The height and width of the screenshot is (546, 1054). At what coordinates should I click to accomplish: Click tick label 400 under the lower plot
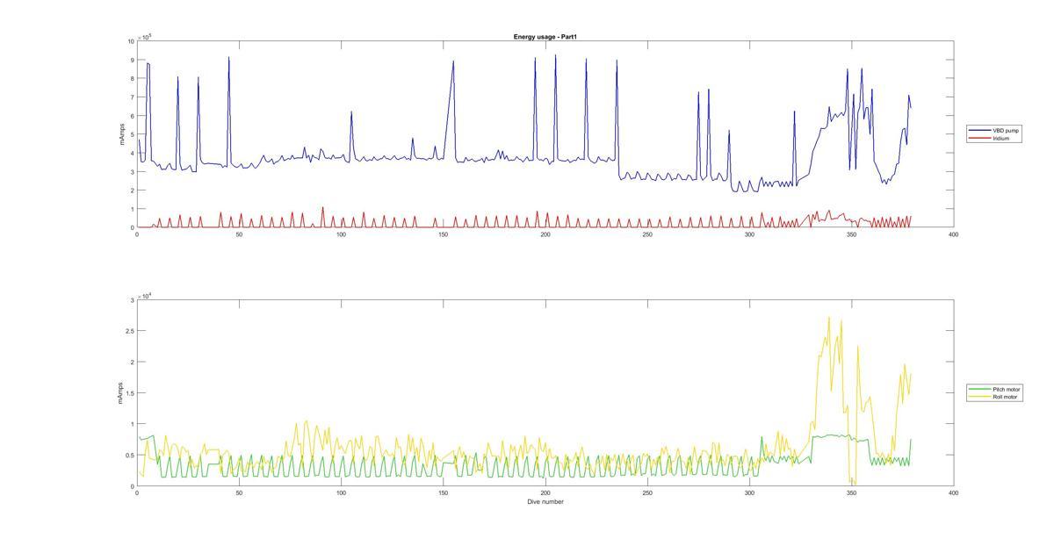954,493
